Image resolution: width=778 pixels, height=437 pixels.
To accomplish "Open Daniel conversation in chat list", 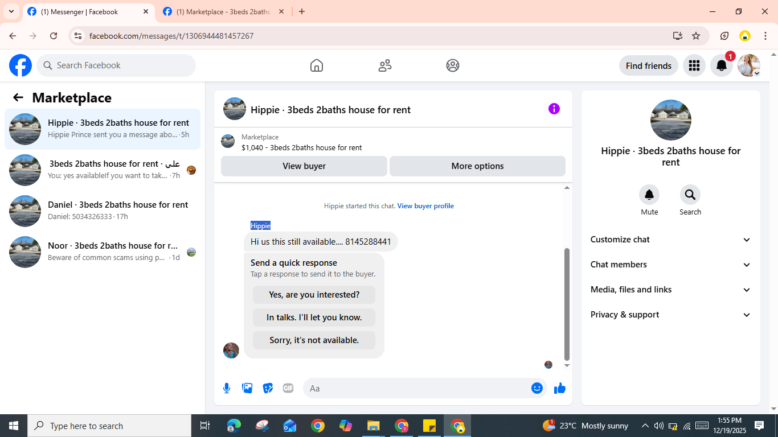I will point(103,211).
